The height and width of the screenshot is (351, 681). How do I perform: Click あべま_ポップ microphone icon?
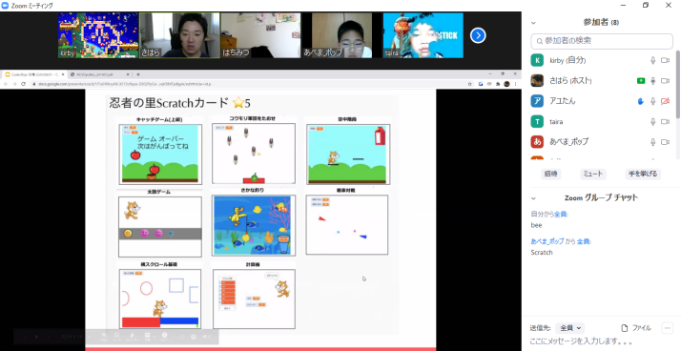click(652, 142)
